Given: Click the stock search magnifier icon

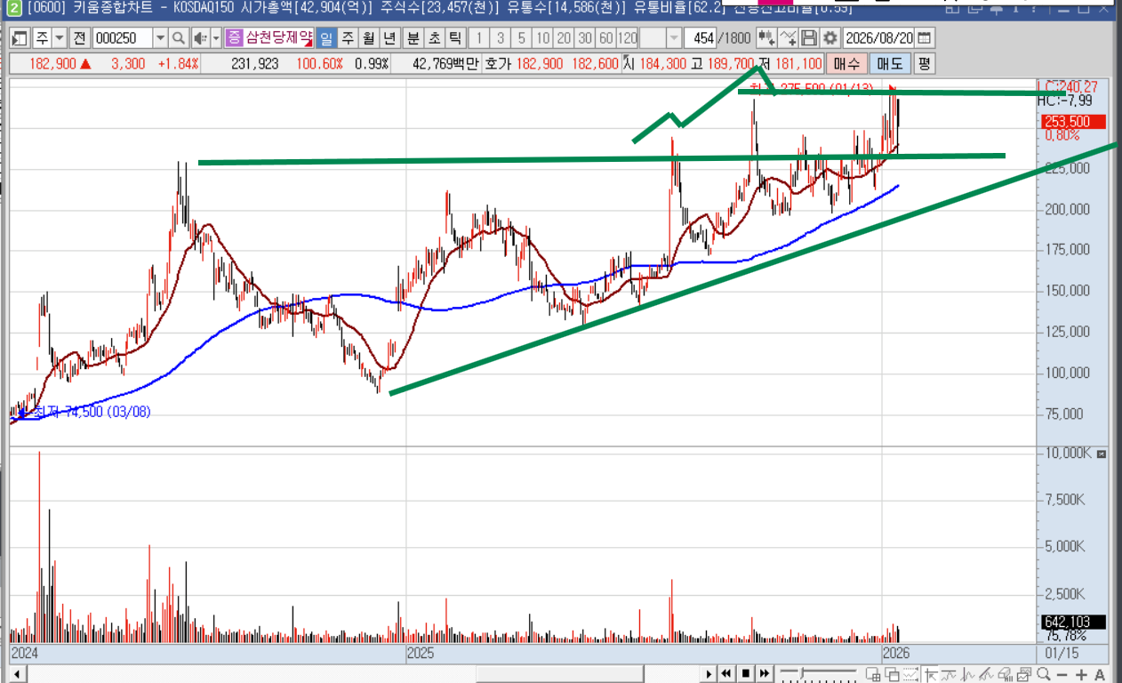Looking at the screenshot, I should pos(178,38).
